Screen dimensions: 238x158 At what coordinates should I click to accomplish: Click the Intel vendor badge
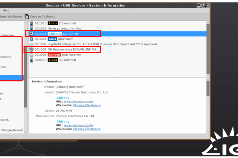click(x=52, y=39)
